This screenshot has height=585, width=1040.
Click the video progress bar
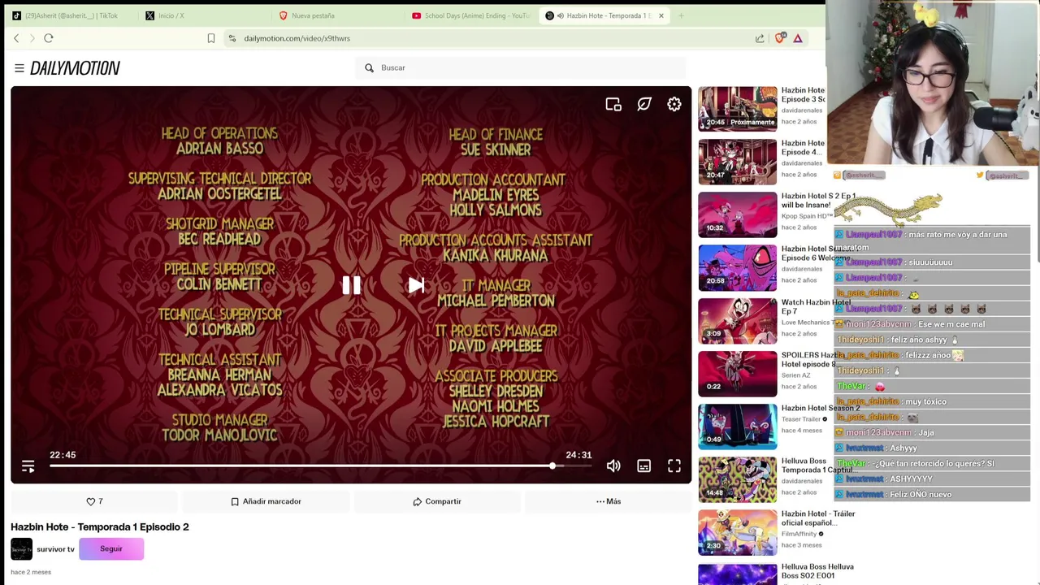(x=320, y=466)
